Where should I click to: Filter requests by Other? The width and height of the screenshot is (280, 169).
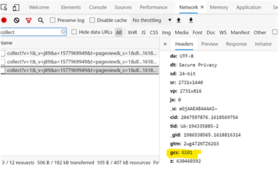260,32
